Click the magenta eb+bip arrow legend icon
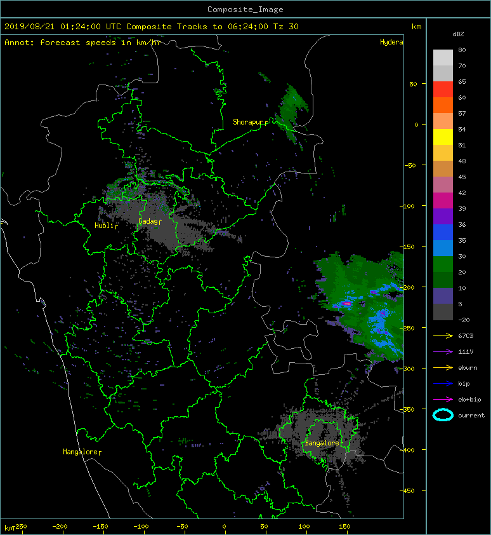 coord(443,399)
